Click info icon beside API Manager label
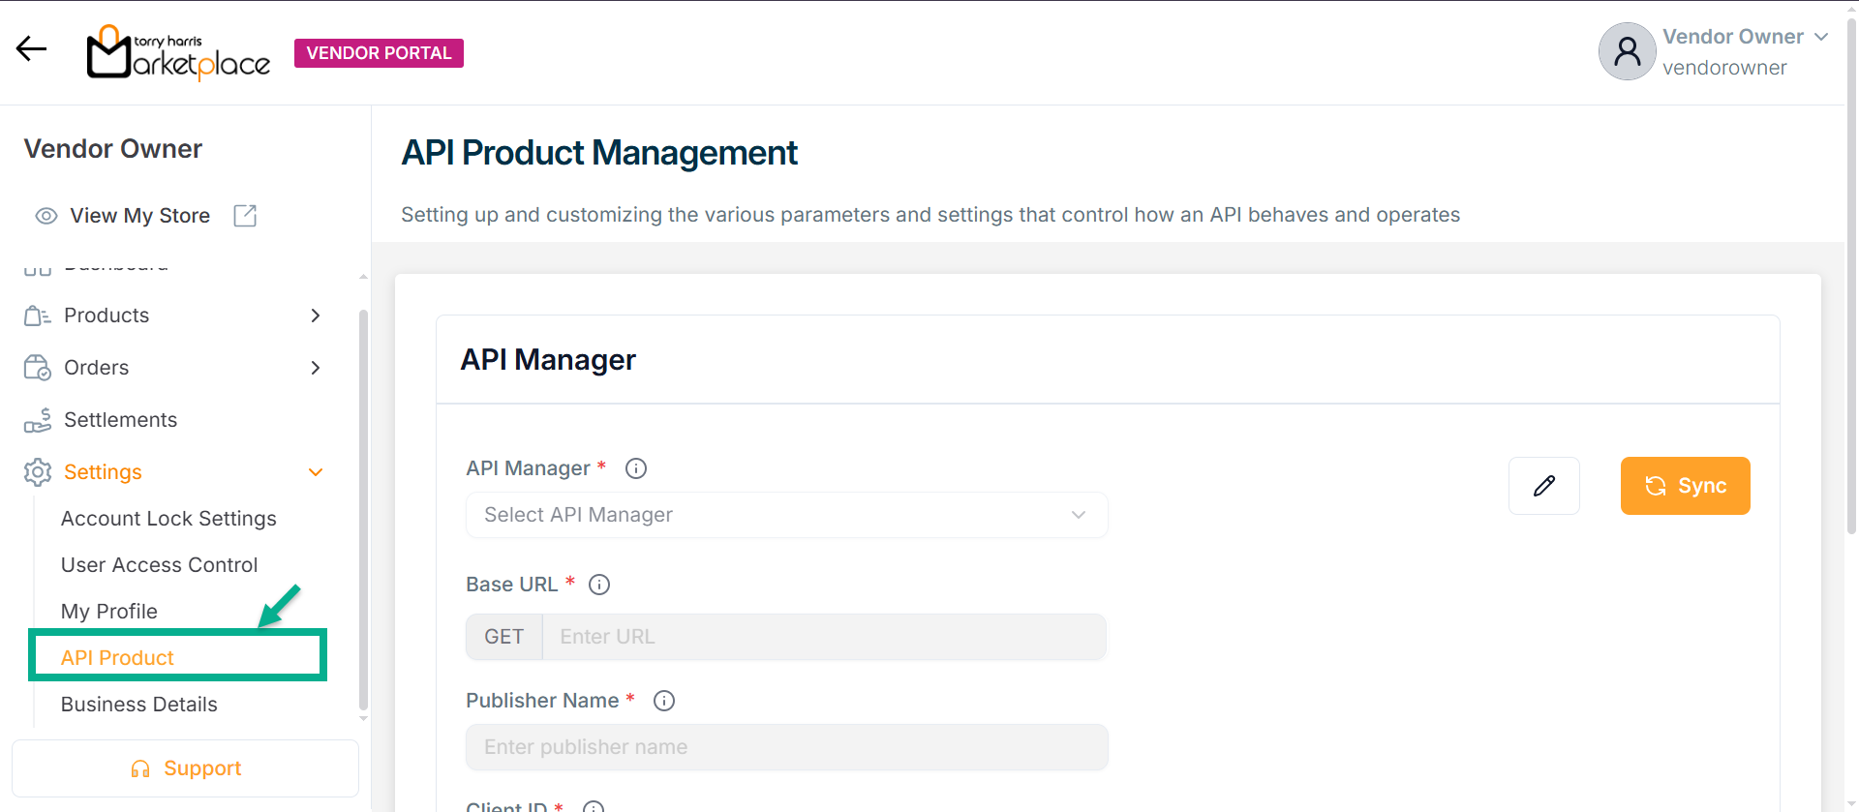 636,468
